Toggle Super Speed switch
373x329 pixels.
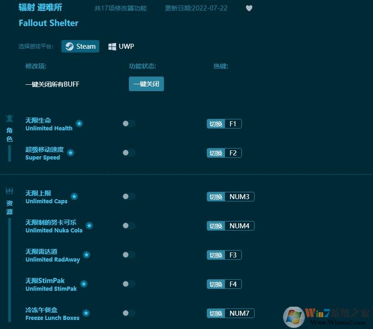tap(129, 153)
